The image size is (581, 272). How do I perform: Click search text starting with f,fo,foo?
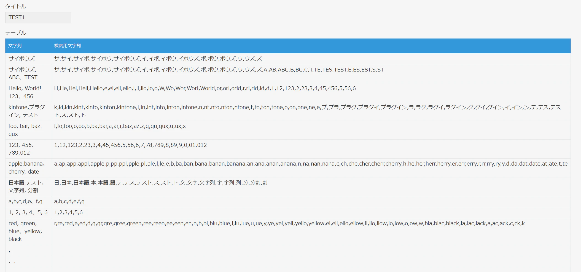click(x=120, y=126)
